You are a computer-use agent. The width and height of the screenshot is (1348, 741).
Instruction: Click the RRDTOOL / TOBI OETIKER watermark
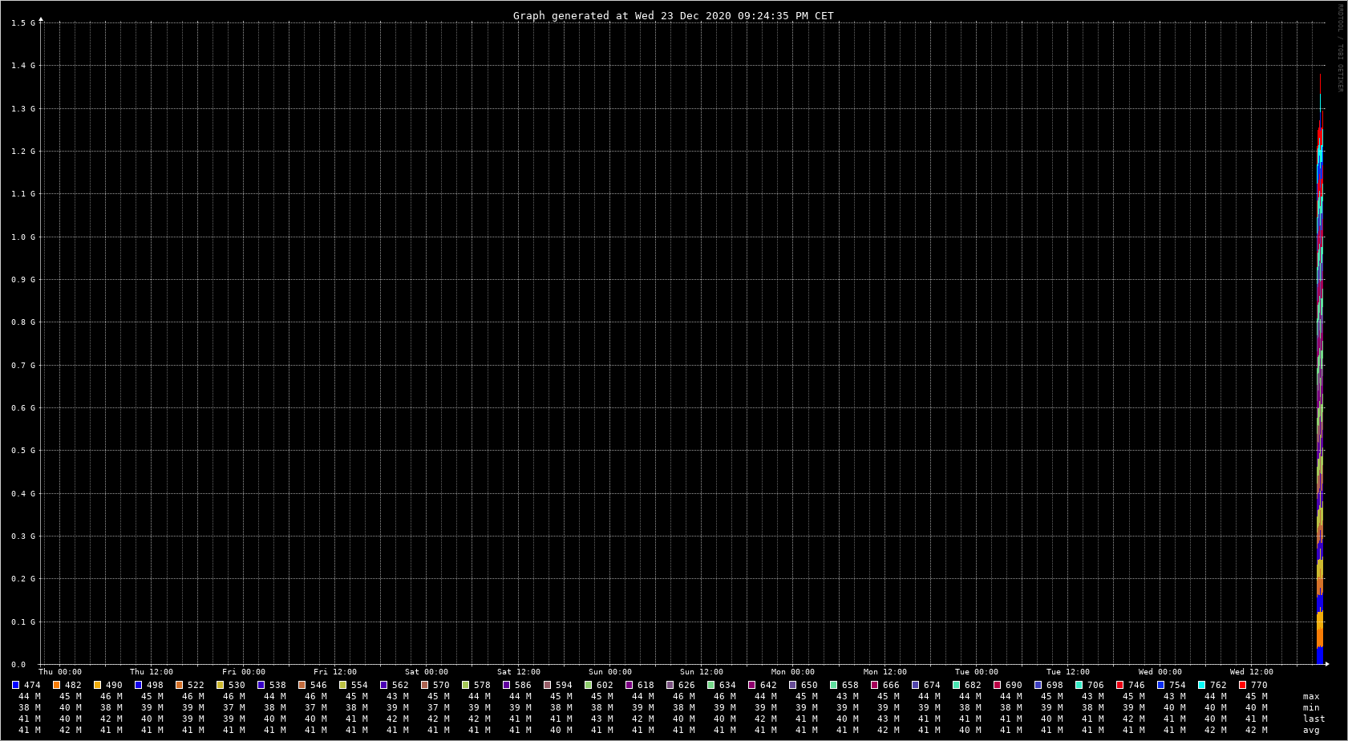(1340, 48)
